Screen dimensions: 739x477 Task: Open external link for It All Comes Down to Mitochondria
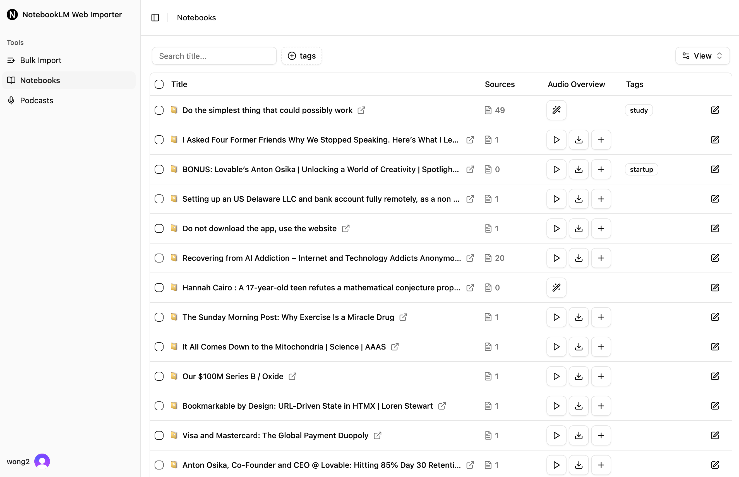pos(395,347)
